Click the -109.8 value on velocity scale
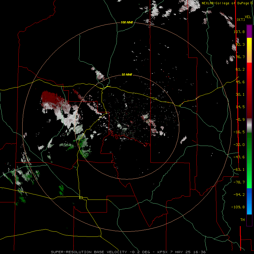254x254 pixels. pyautogui.click(x=238, y=207)
